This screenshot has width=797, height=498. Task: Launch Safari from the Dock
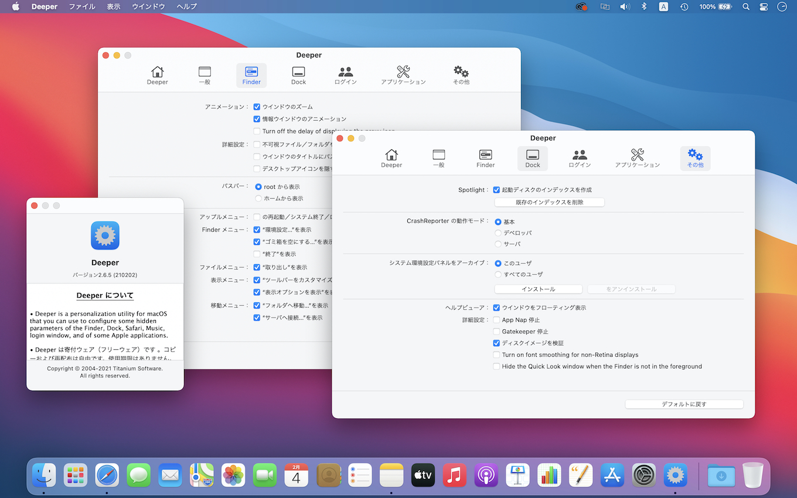pos(107,475)
